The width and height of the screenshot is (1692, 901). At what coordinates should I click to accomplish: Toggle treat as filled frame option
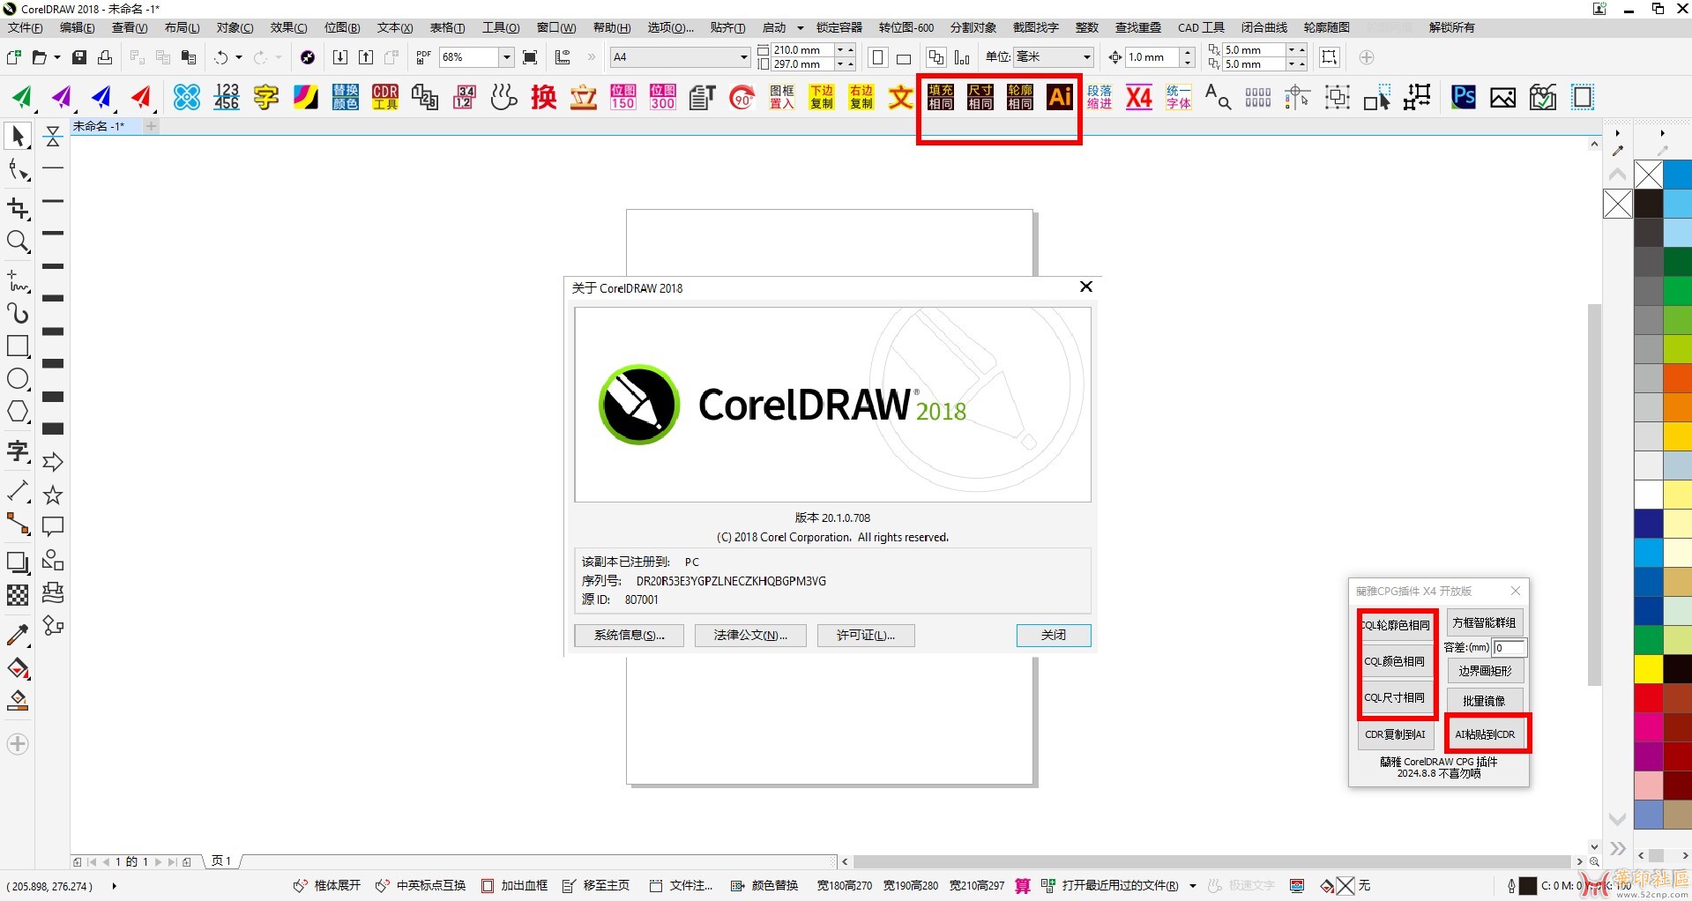point(1330,57)
